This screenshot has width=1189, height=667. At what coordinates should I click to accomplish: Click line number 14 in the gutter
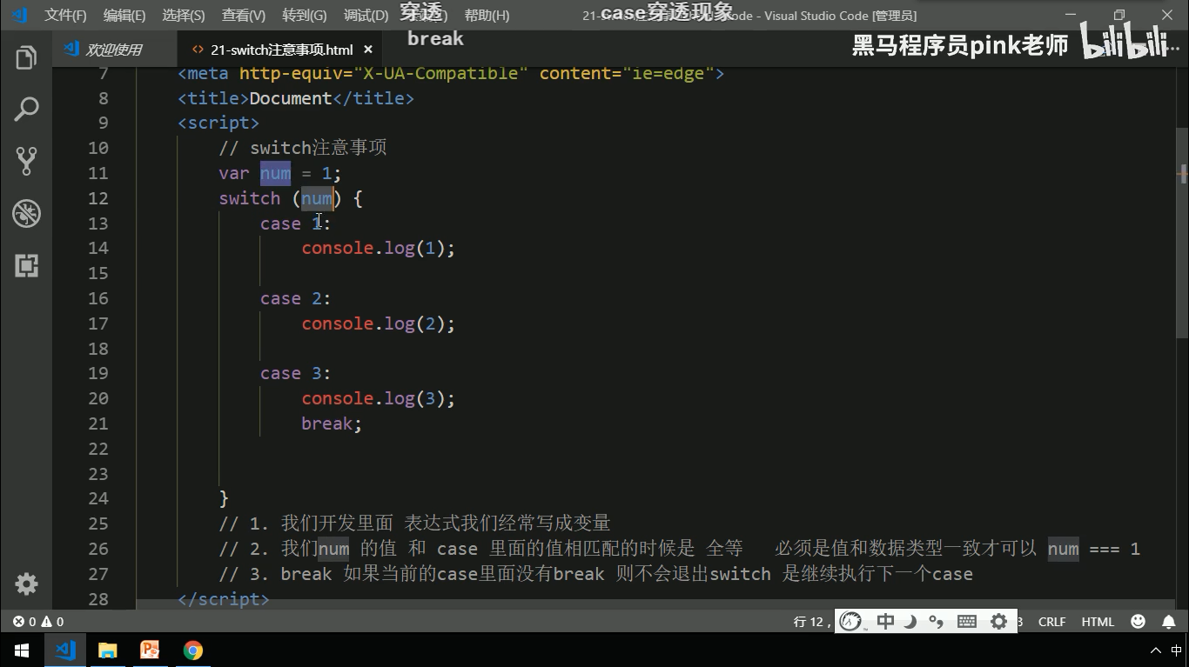coord(98,248)
